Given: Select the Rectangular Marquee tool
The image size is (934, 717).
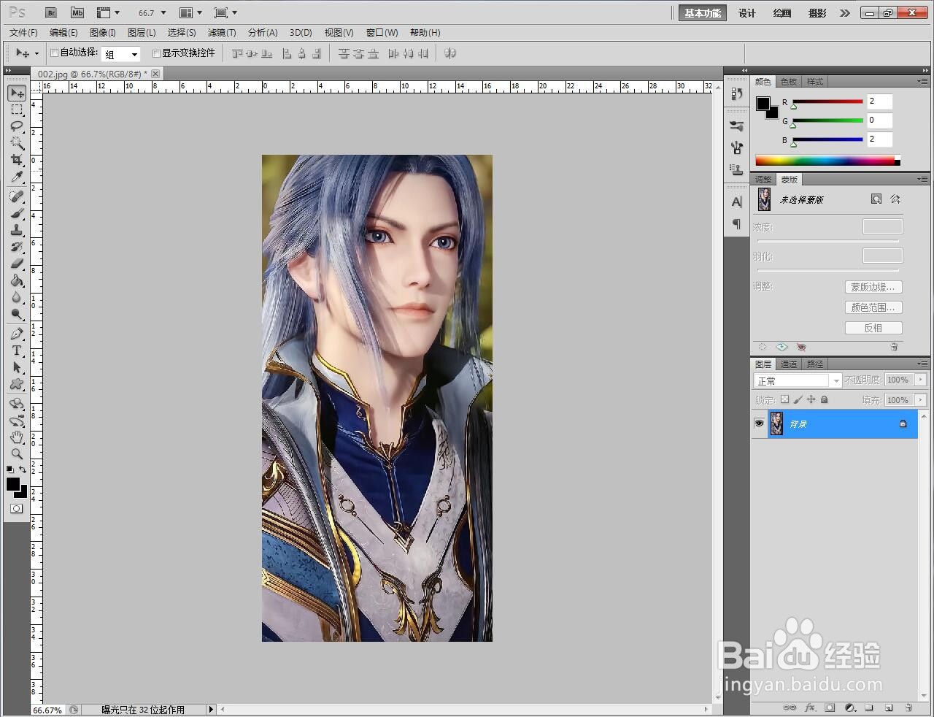Looking at the screenshot, I should [x=17, y=110].
